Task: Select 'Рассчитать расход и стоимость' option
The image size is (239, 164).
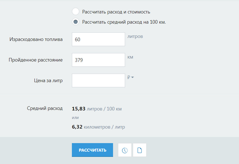Action: [x=75, y=12]
